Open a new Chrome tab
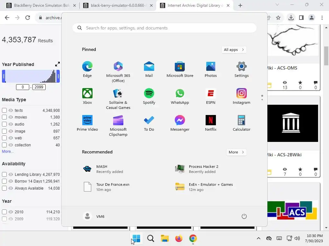This screenshot has width=329, height=246. 240,5
